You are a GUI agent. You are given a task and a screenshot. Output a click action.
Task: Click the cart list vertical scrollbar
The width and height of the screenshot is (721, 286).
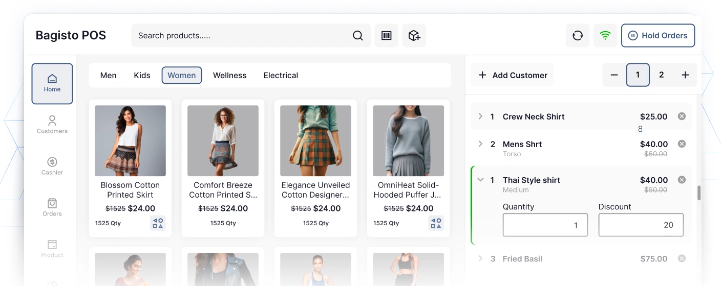(x=699, y=193)
